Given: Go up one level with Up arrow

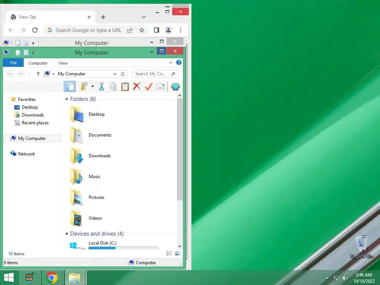Looking at the screenshot, I should [x=38, y=74].
